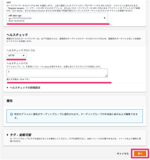This screenshot has width=150, height=160.
Task: Open the health check protocol HTTP dropdown
Action: point(17,55)
